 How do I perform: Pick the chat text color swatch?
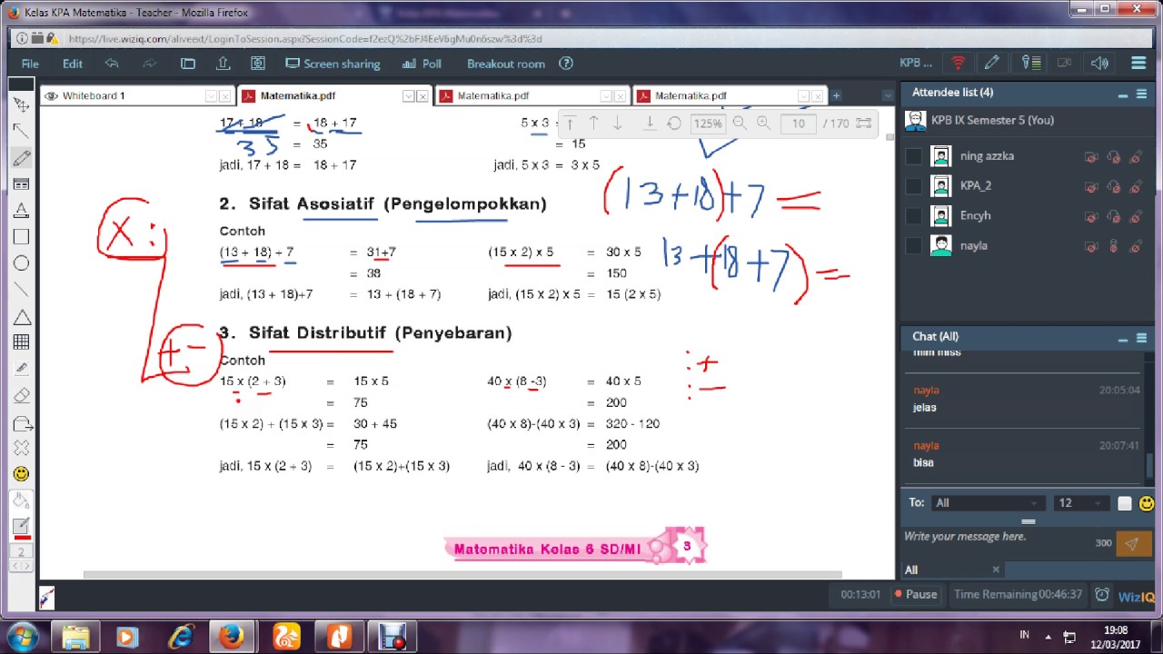(1125, 503)
